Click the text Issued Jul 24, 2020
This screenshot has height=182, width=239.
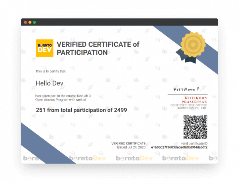[131, 147]
